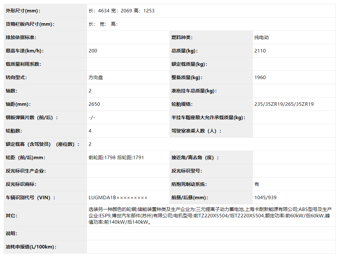Click the 防抱死制动系统 value 有
Viewport: 342px width, 258px height.
(256, 184)
